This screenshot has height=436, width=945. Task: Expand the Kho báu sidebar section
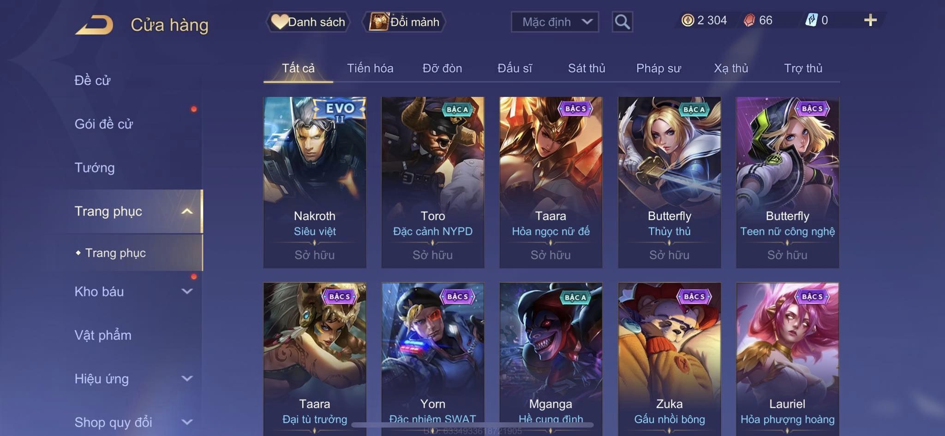click(187, 291)
